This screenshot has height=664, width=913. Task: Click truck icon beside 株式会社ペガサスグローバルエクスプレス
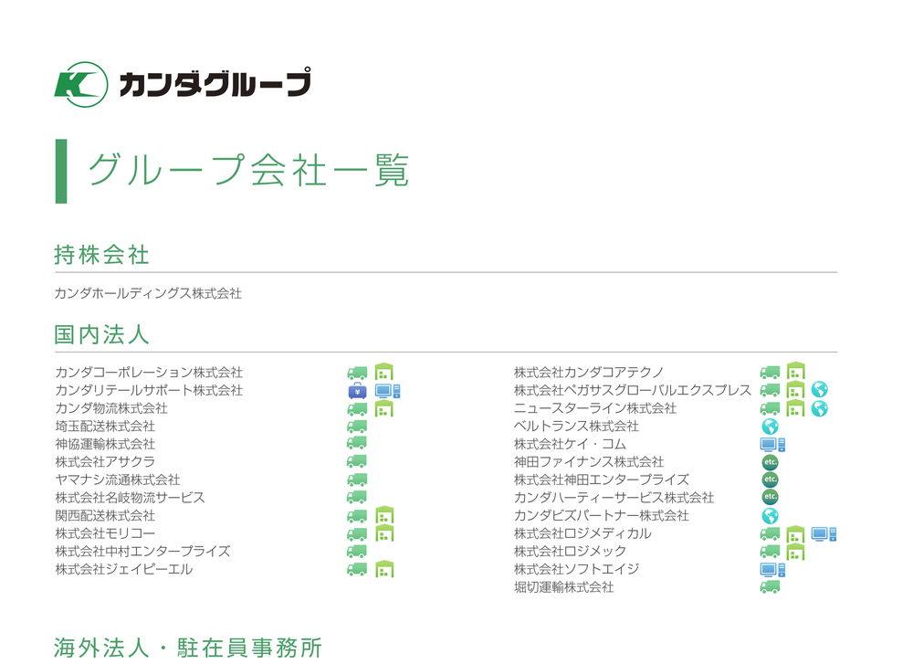(x=771, y=390)
